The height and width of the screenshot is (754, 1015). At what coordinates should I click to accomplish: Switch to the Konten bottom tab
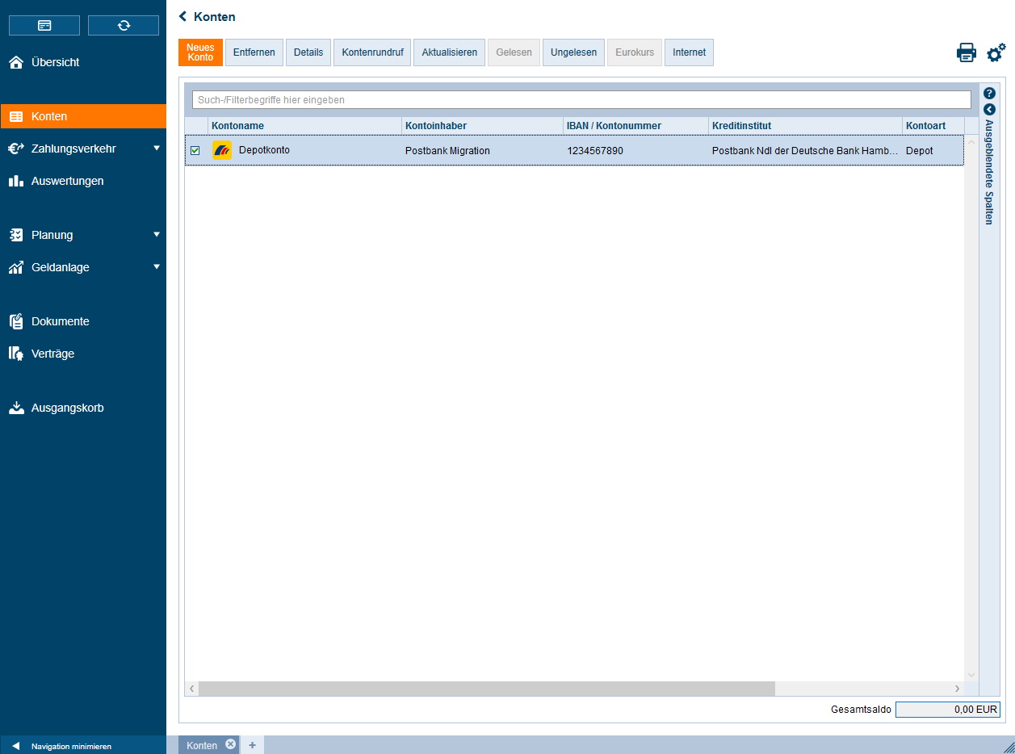(202, 745)
